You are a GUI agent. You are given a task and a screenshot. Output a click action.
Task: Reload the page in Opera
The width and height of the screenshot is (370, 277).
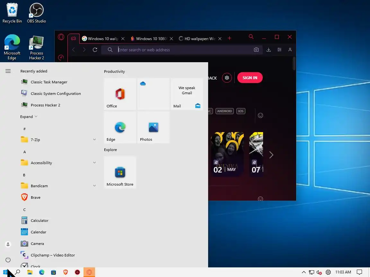point(95,50)
